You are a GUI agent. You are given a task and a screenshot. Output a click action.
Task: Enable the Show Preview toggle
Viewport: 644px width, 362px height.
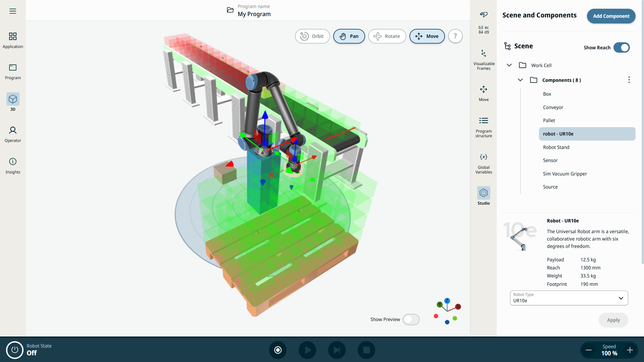pos(411,319)
